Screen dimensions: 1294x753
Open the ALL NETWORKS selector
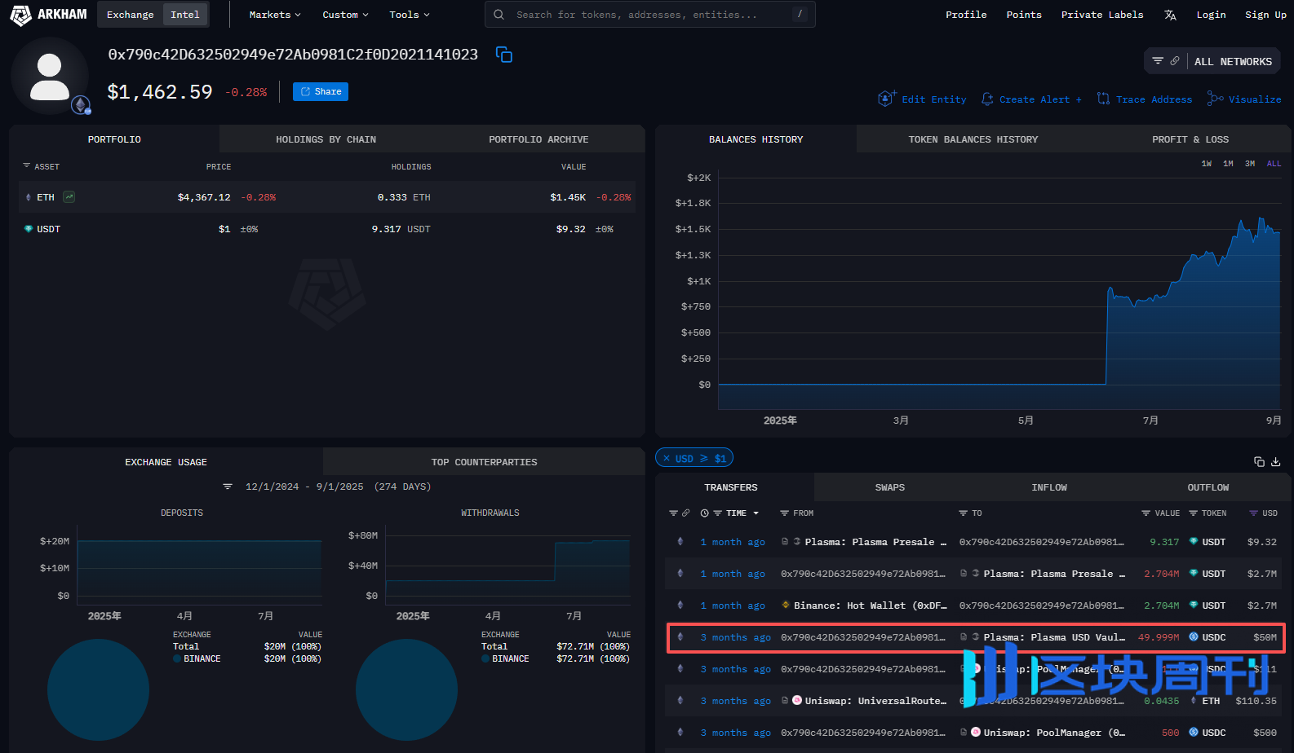pyautogui.click(x=1233, y=61)
